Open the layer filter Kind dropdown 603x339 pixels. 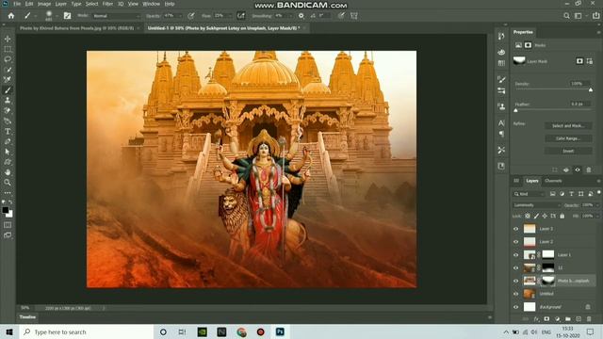(530, 194)
